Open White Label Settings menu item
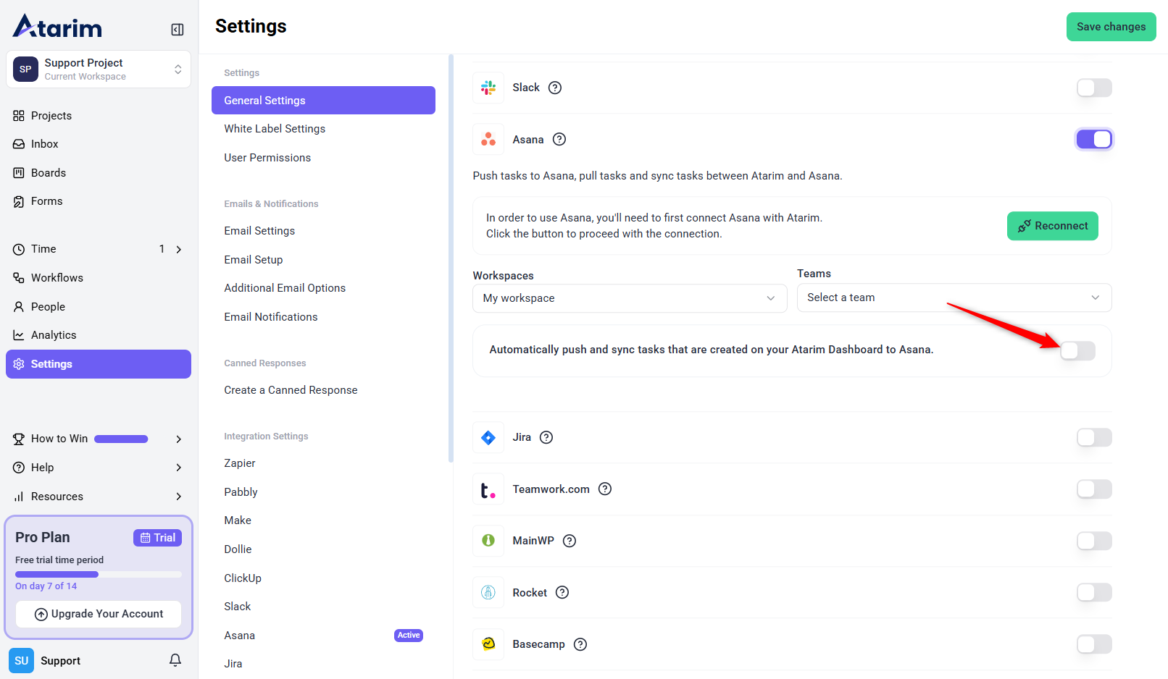1168x679 pixels. (275, 129)
